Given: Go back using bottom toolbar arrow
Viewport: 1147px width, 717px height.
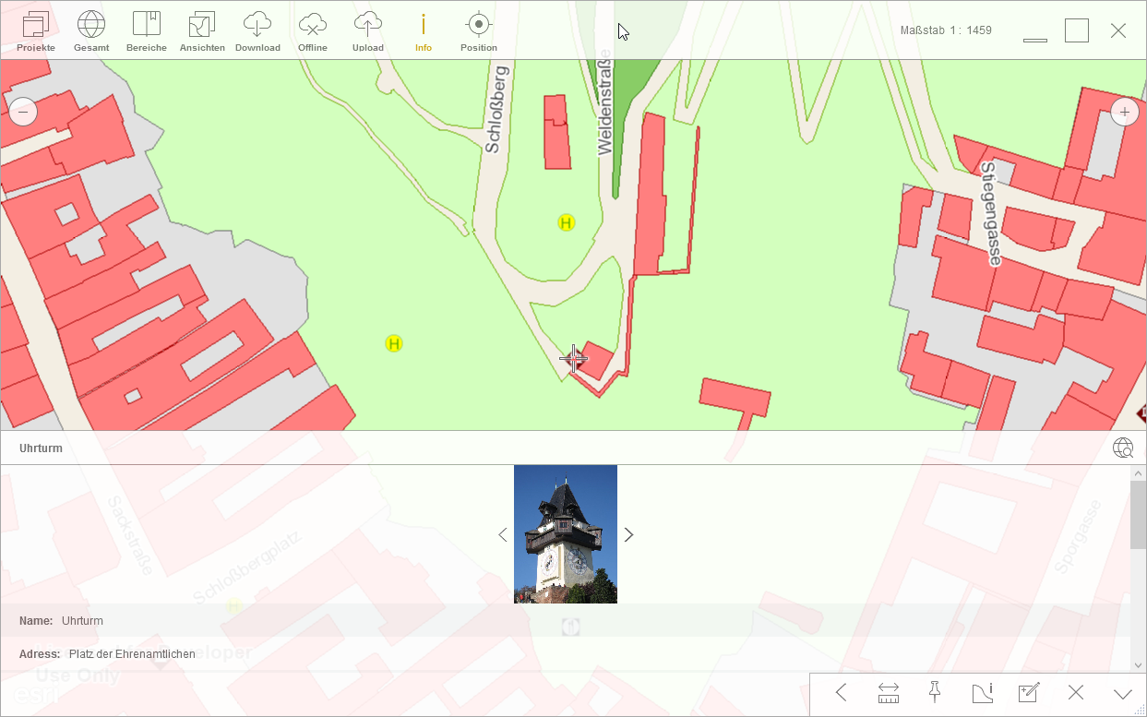Looking at the screenshot, I should [841, 693].
